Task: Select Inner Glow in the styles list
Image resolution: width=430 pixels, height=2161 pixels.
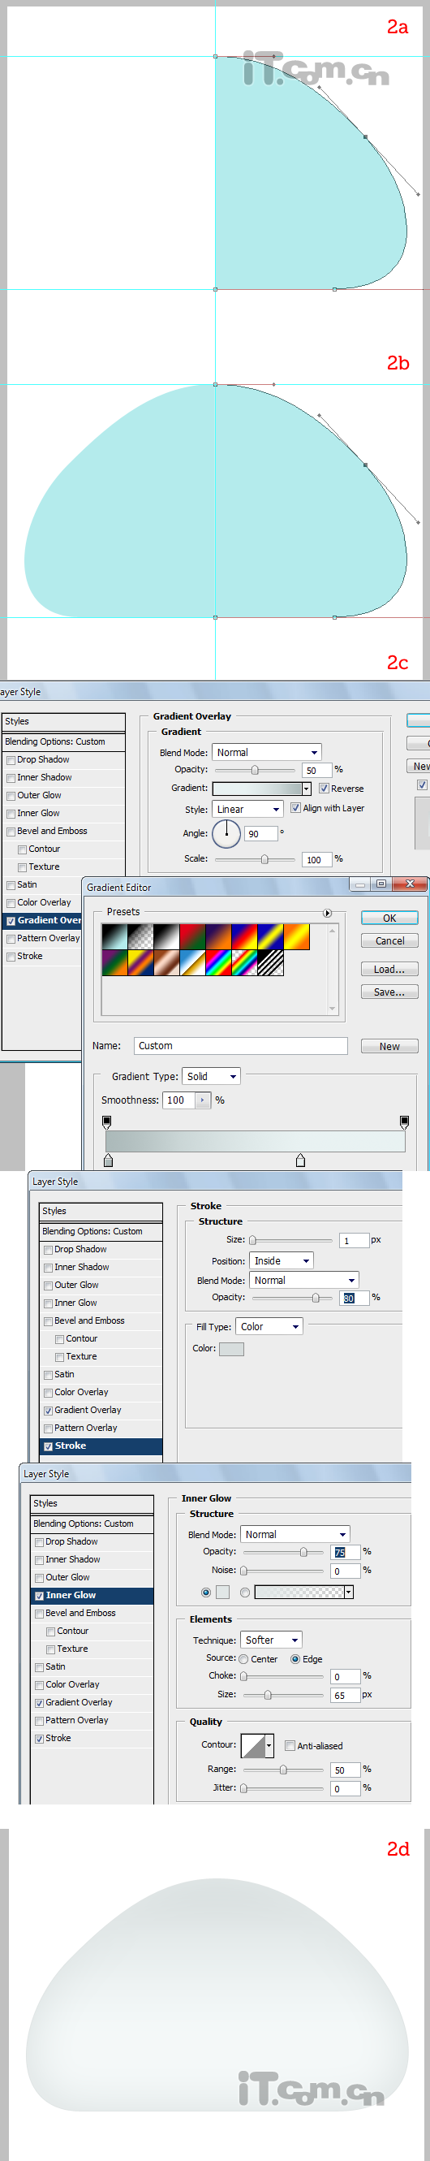Action: 92,1595
